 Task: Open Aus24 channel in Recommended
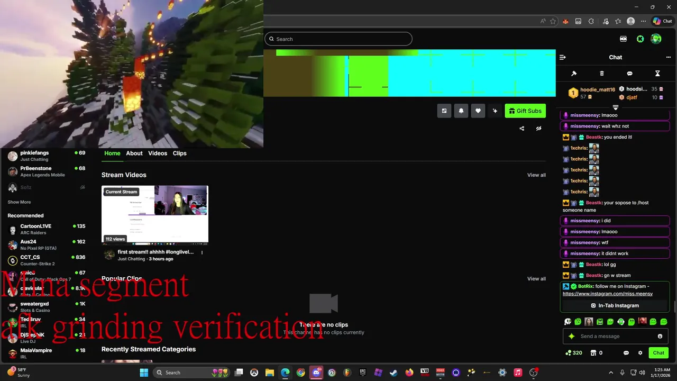[47, 244]
